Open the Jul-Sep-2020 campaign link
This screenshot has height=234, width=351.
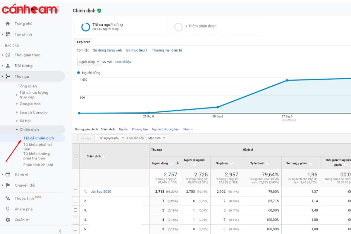point(101,192)
